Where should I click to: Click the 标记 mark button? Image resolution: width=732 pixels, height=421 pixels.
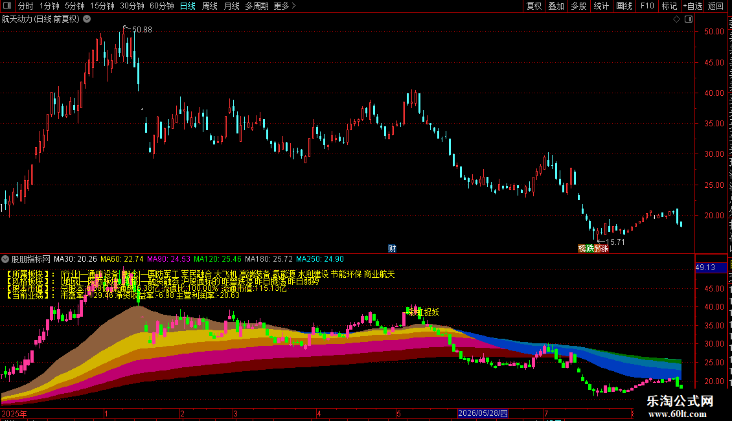point(669,6)
